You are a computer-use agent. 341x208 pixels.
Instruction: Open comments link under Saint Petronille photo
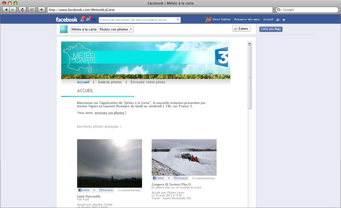[x=129, y=190]
